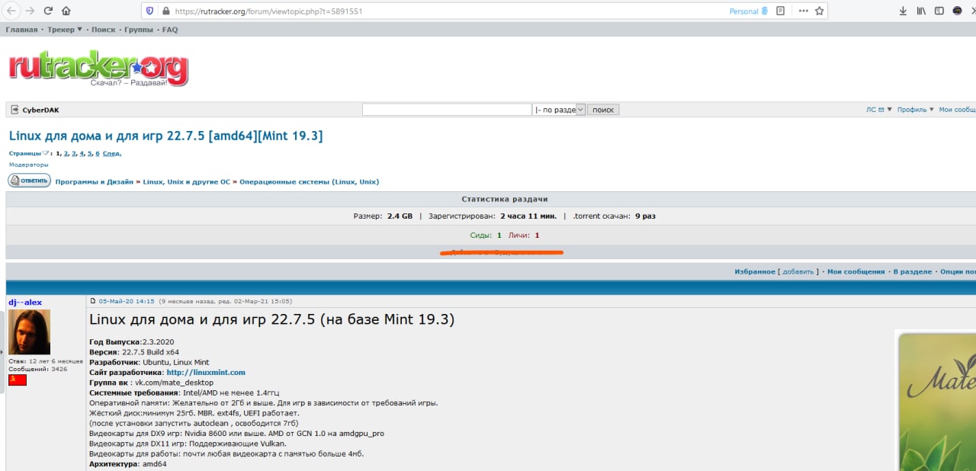Go to page 2 of the topic
976x471 pixels.
pyautogui.click(x=66, y=154)
